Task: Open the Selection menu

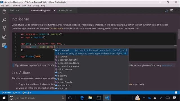Action: pos(16,6)
